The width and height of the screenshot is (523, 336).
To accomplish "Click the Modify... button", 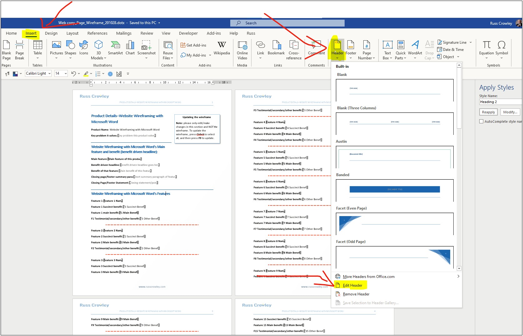I will tap(510, 112).
